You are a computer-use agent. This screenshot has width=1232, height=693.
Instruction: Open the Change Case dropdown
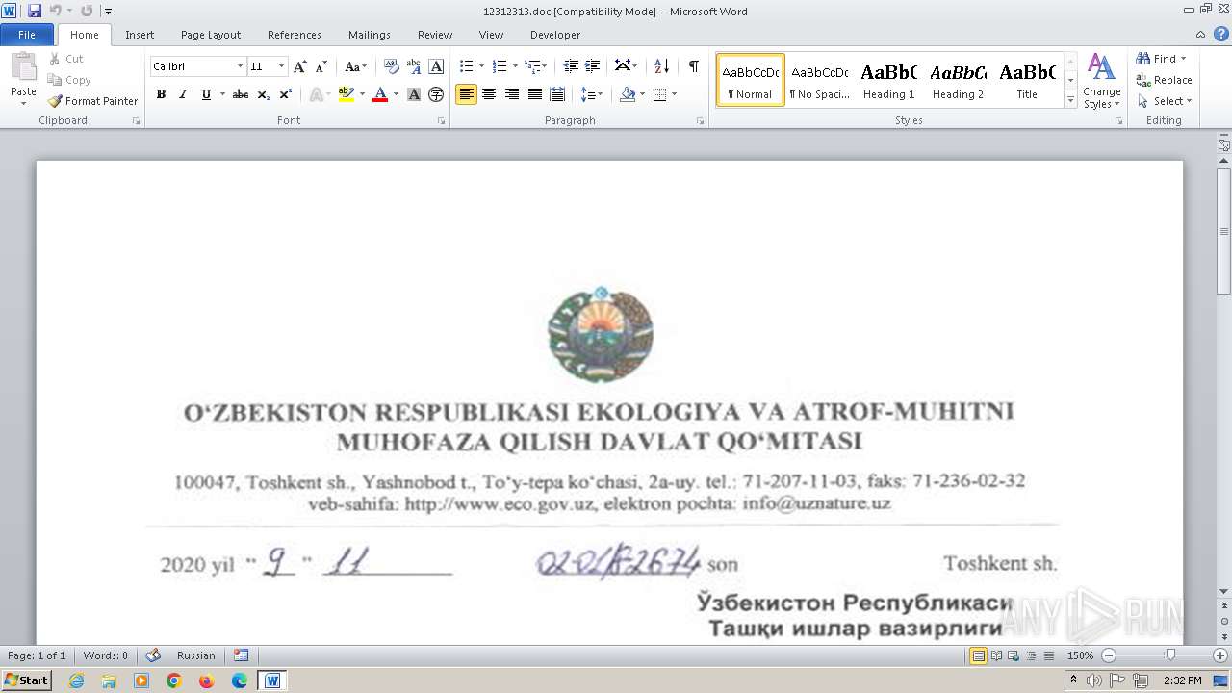click(355, 66)
